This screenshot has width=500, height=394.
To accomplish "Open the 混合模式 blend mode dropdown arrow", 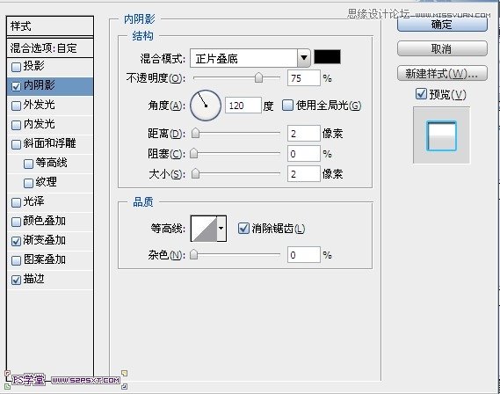I will pyautogui.click(x=304, y=58).
